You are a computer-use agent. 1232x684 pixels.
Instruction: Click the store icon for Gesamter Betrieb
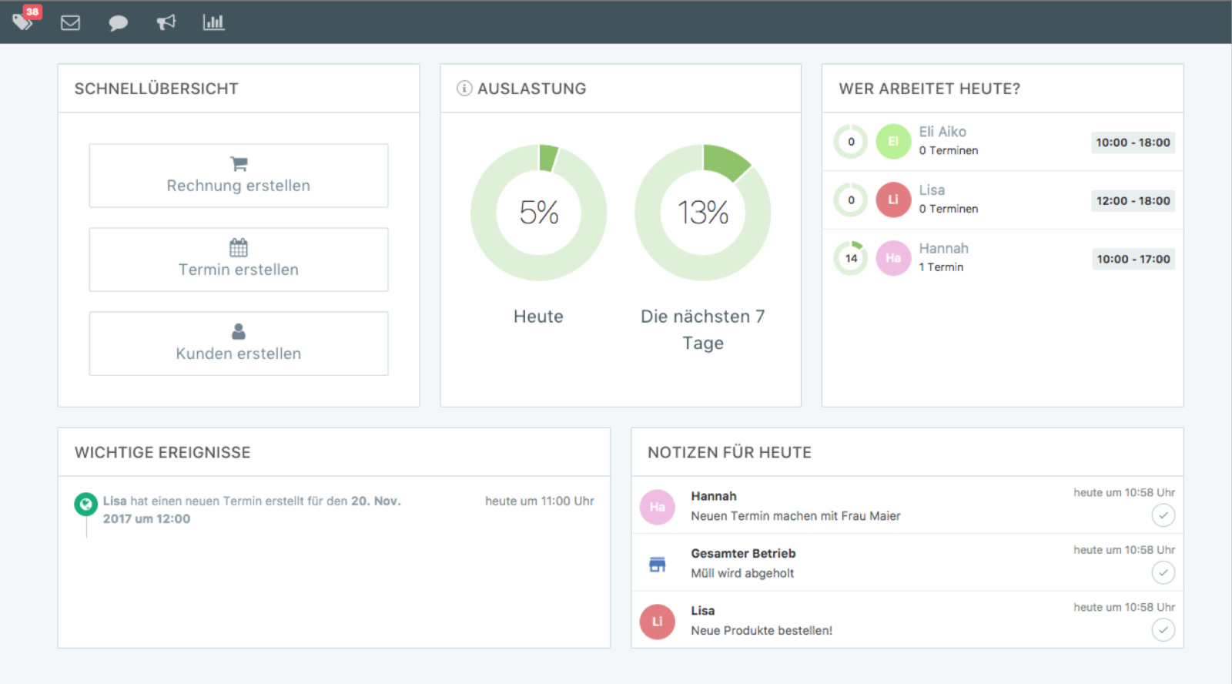(657, 565)
